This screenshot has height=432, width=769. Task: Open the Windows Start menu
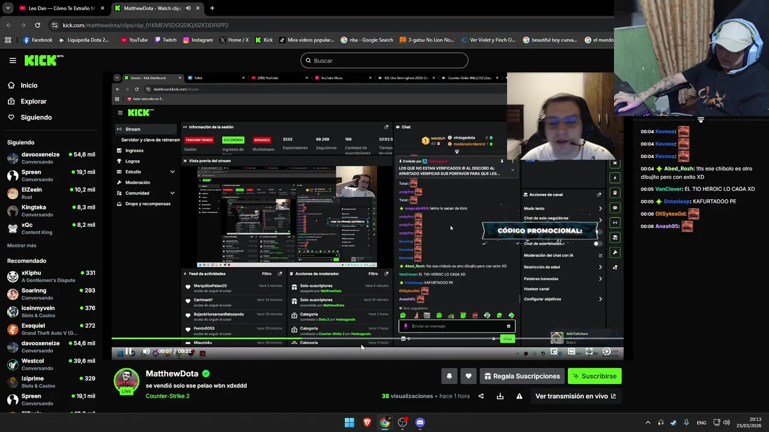(x=349, y=422)
